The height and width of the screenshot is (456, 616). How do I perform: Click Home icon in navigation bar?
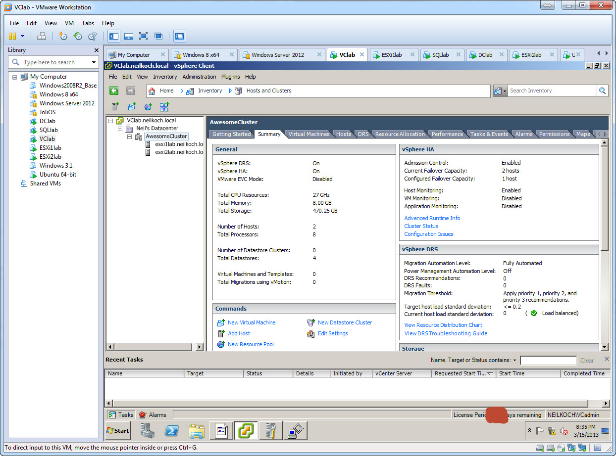pos(152,91)
